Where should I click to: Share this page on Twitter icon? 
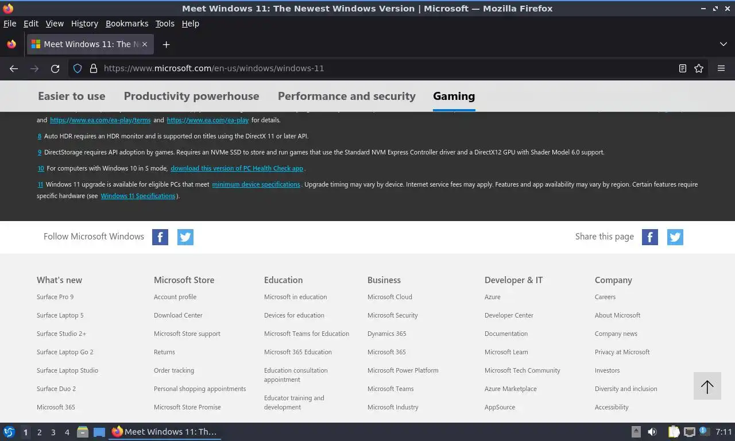point(675,237)
